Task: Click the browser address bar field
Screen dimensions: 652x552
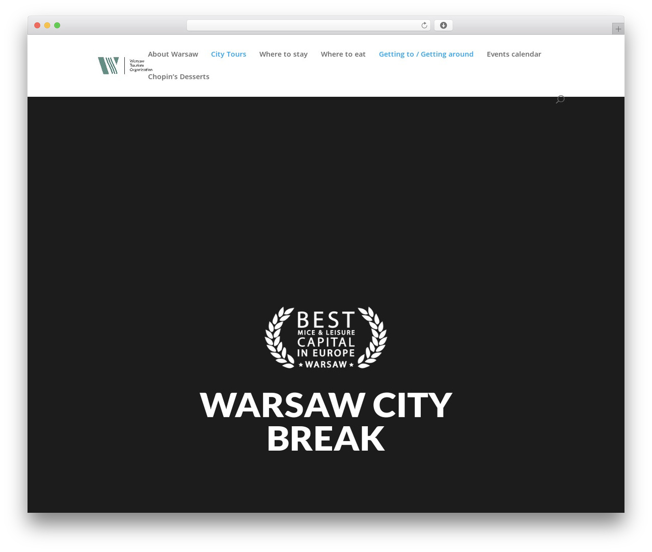Action: click(309, 25)
